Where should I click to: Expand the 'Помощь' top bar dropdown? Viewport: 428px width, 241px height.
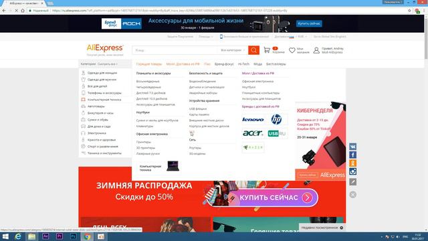205,37
